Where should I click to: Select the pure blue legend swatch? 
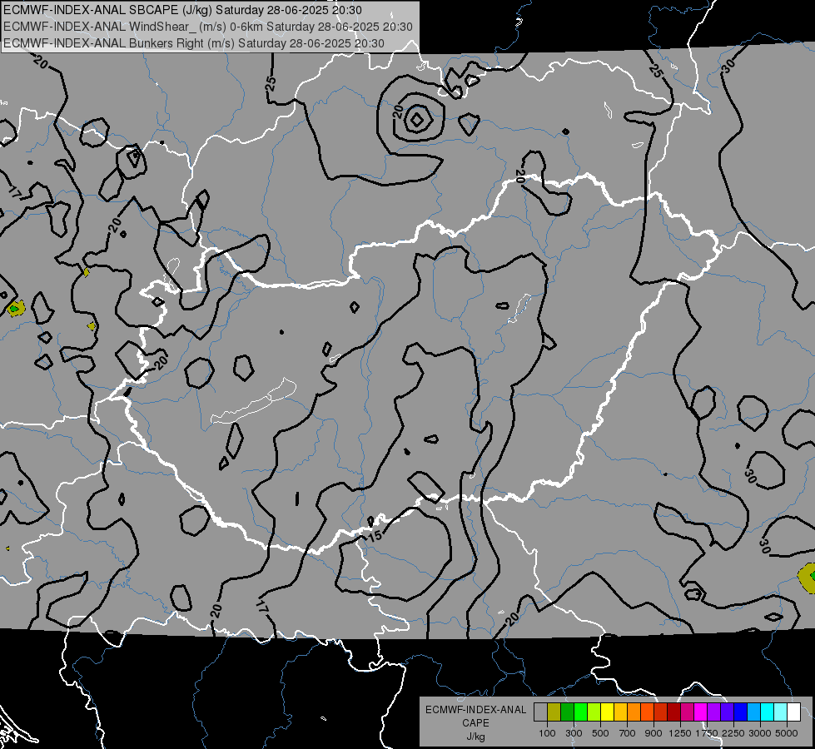(x=741, y=712)
